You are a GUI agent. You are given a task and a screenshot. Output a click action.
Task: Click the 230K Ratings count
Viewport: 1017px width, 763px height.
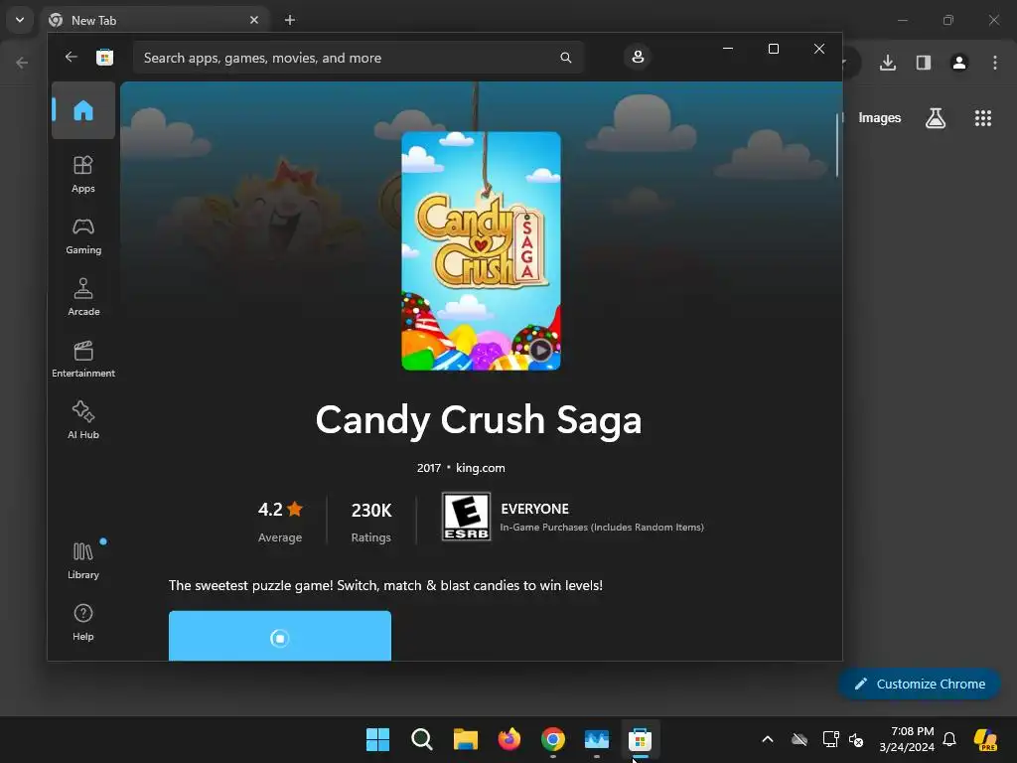coord(371,521)
